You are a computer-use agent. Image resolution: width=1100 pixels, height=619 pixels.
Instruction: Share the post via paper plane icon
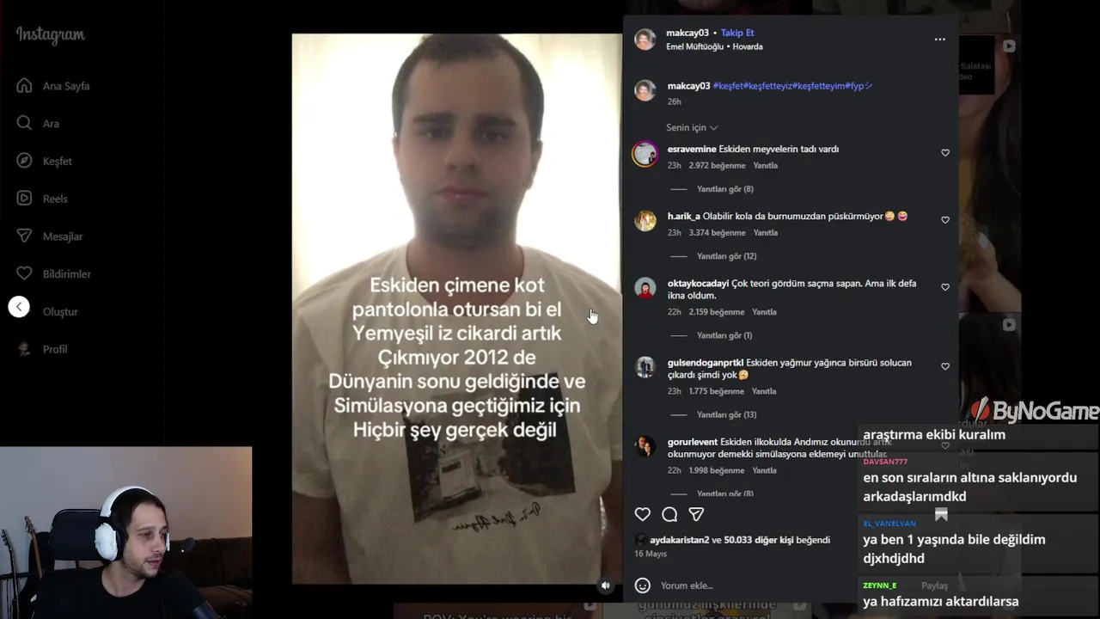[696, 514]
